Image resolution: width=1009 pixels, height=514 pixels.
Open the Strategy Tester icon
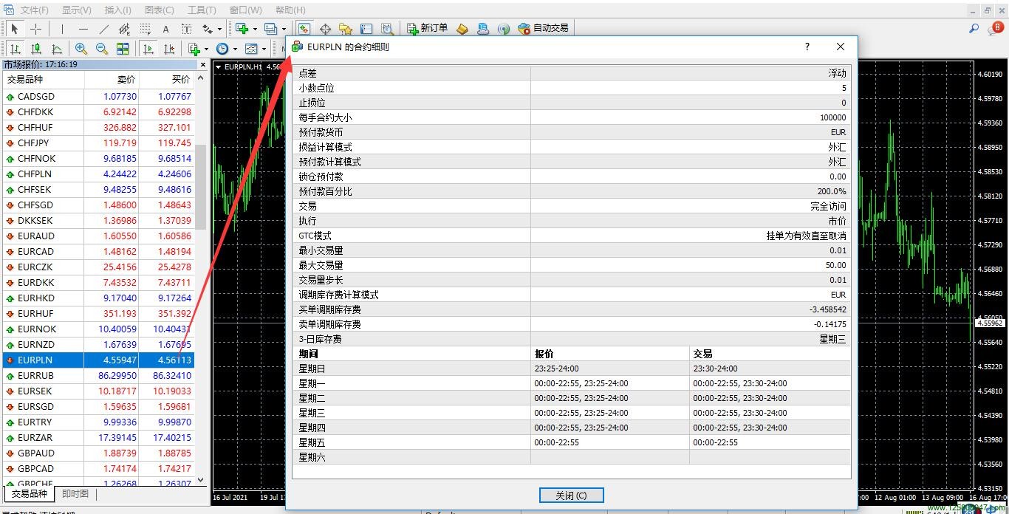tap(387, 29)
